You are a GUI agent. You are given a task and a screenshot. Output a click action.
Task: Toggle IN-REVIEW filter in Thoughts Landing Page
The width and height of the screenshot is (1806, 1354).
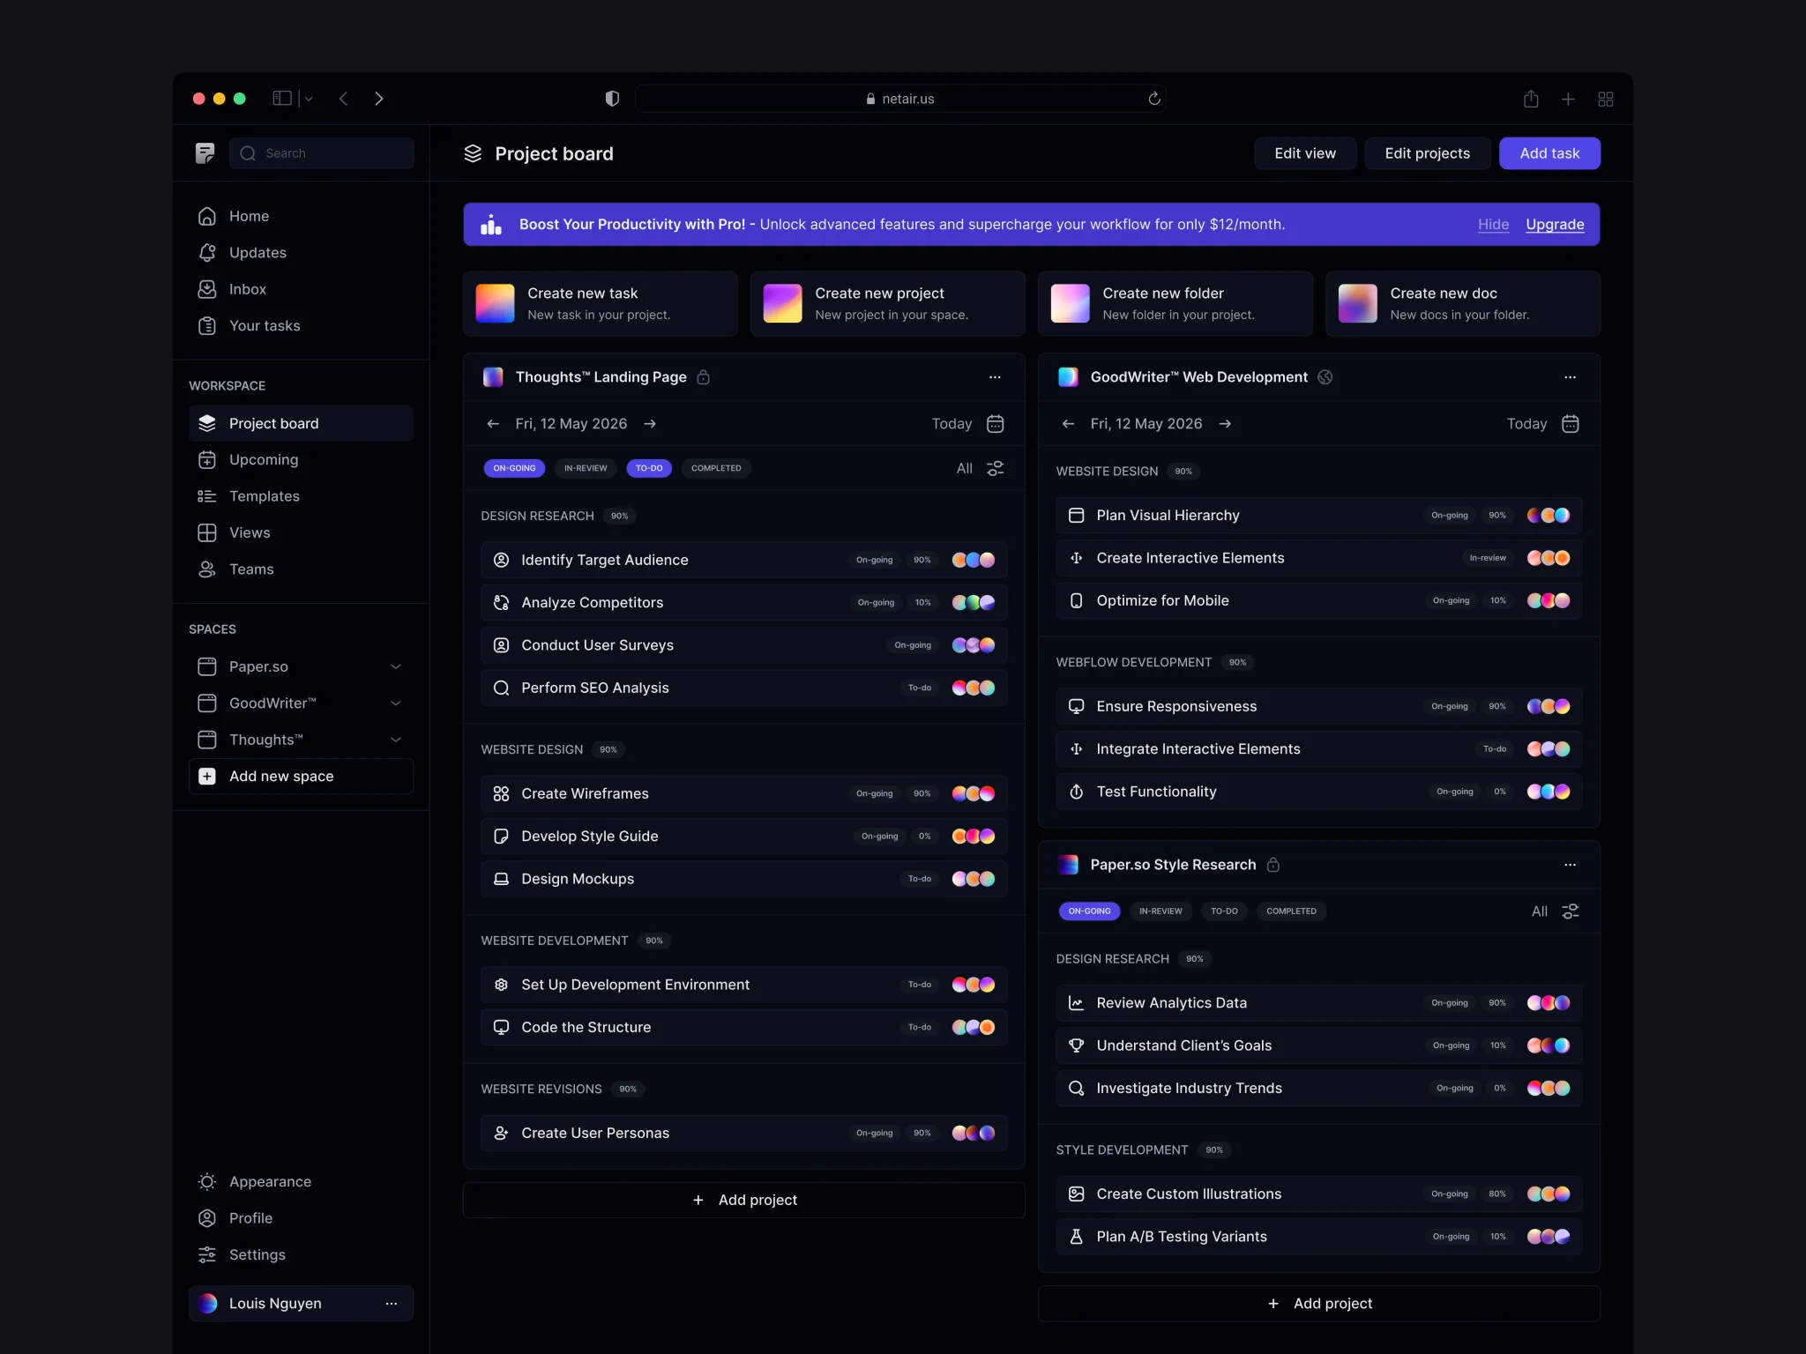(586, 468)
